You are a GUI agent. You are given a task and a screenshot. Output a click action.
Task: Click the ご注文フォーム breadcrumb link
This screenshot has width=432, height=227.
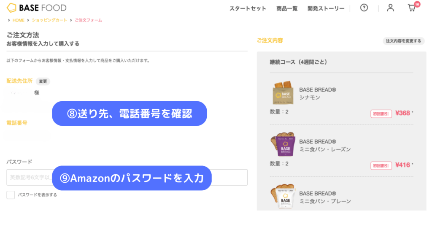click(x=88, y=20)
